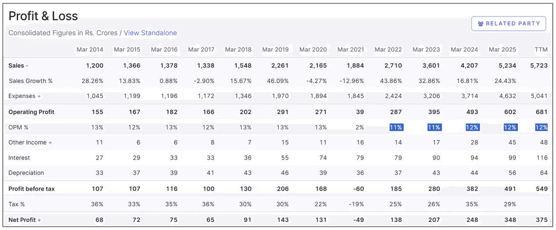Click the Profit & Loss heading
This screenshot has width=556, height=230.
tap(43, 16)
